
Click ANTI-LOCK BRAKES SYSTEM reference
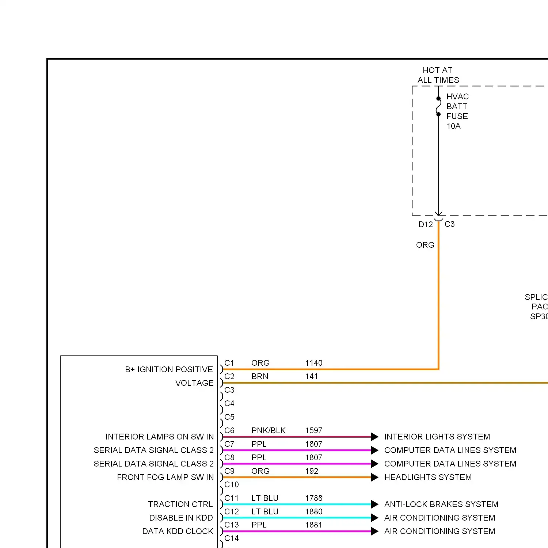[441, 504]
